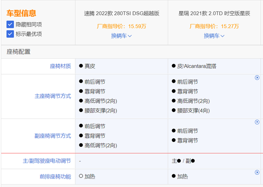
Task: Click 主● / 副● electric adjustment value
Action: (x=183, y=161)
